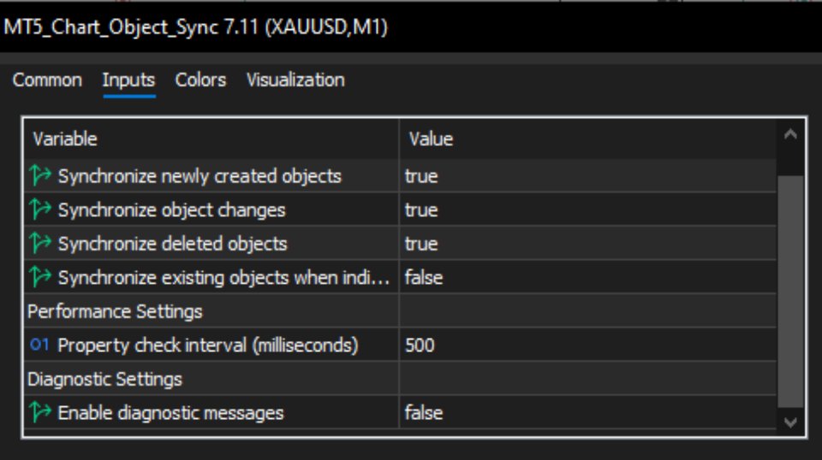Open the Visualization tab
The width and height of the screenshot is (822, 460).
tap(295, 80)
